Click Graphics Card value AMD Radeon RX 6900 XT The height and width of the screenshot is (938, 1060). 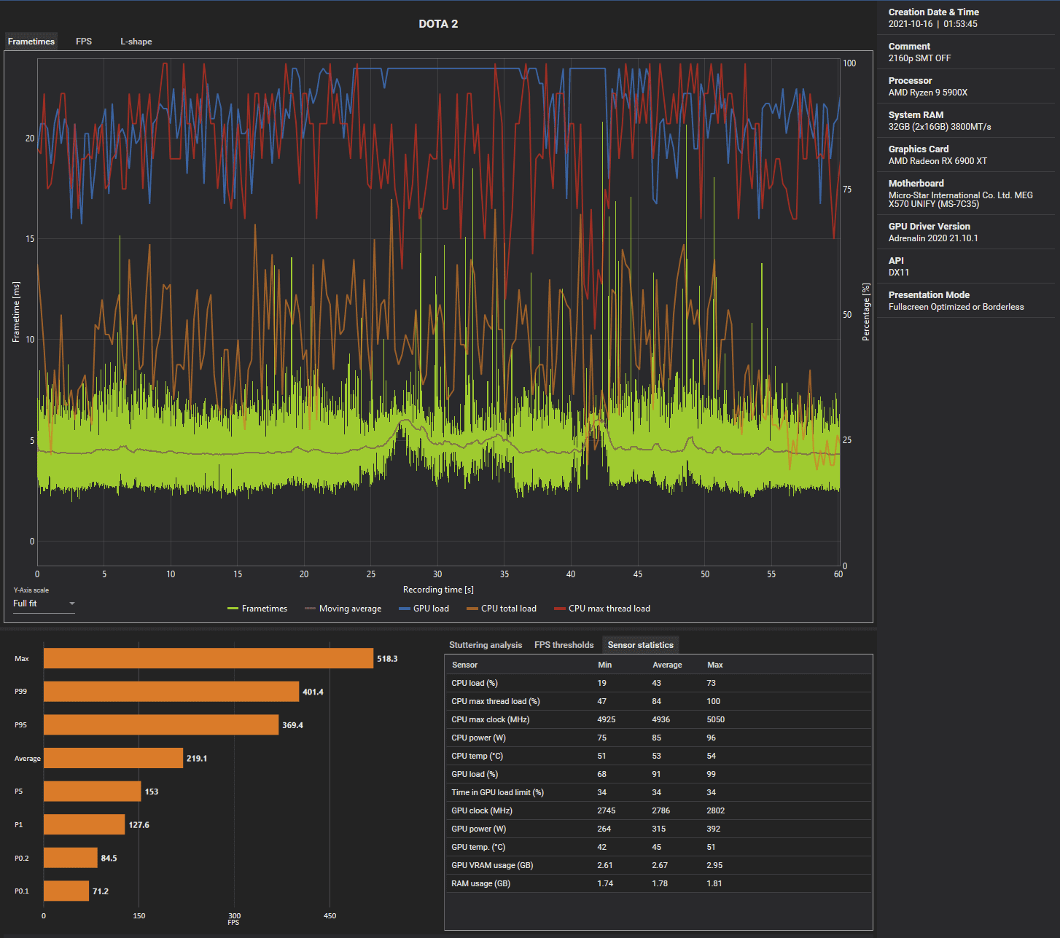click(938, 161)
